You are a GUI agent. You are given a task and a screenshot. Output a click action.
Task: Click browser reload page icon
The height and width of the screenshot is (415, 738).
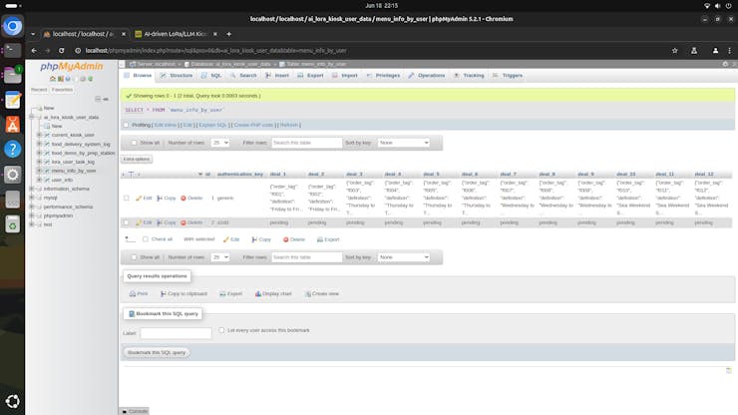pos(61,51)
